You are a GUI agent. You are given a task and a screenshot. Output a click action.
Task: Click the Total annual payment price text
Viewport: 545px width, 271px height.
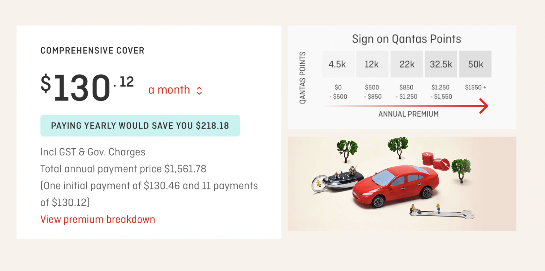coord(123,169)
